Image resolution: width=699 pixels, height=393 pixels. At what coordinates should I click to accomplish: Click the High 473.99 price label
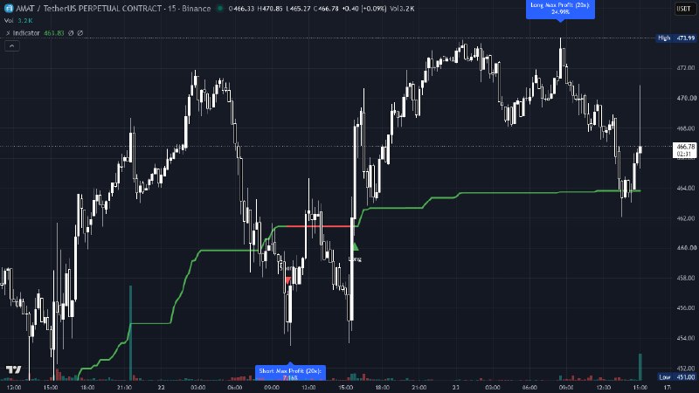coord(676,38)
